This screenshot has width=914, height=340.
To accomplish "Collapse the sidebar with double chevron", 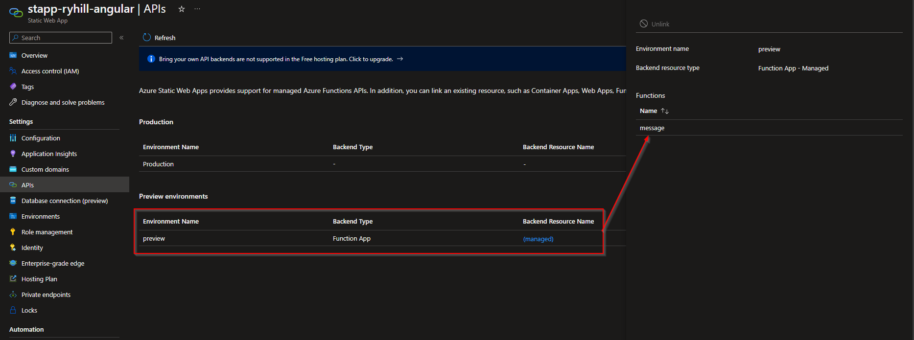I will point(121,38).
